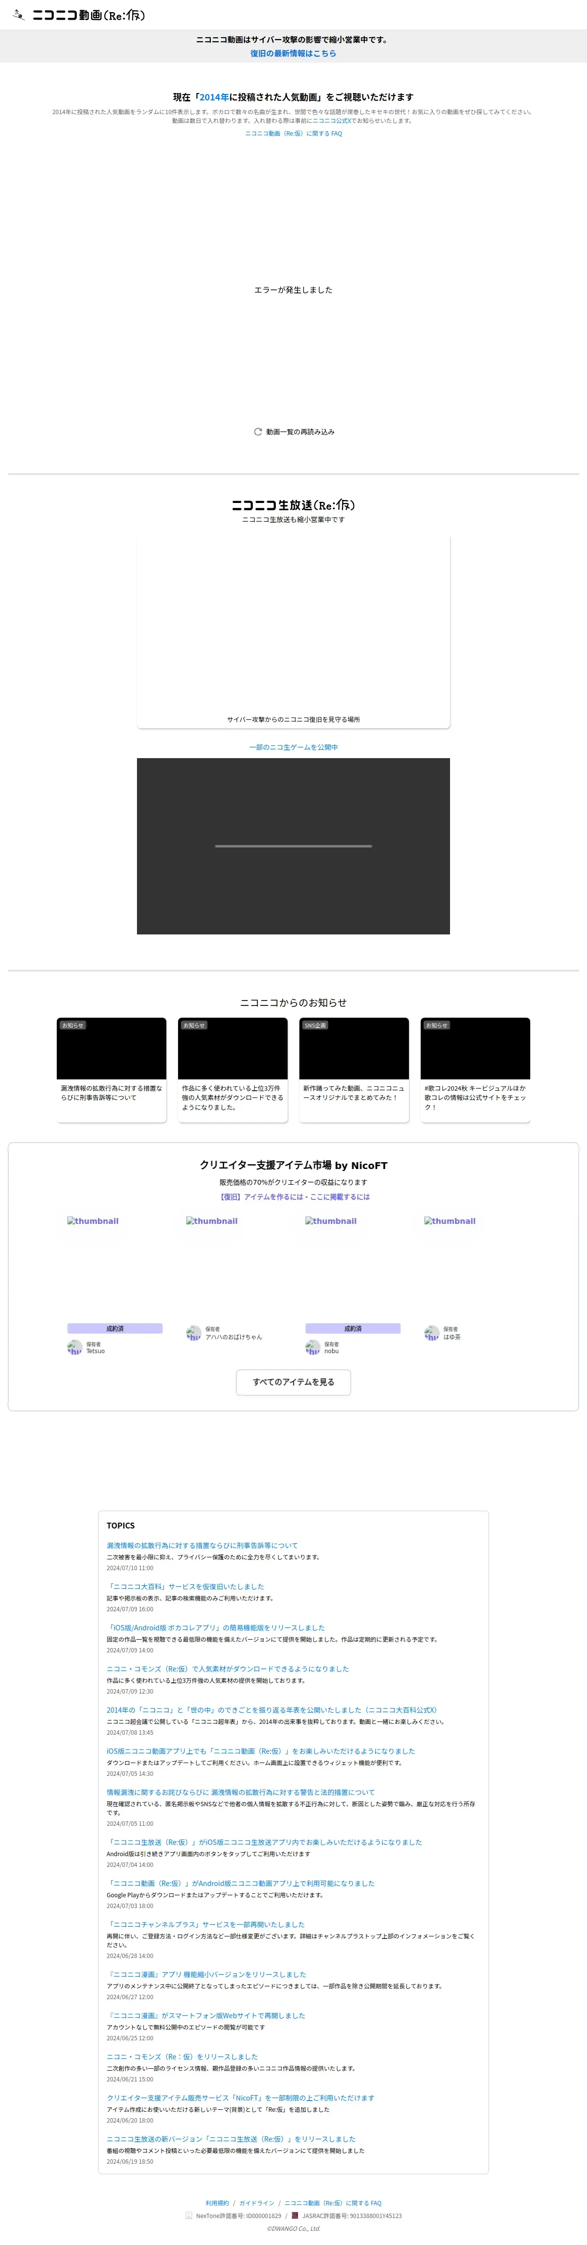This screenshot has height=2245, width=587.
Task: Open the ガイドライン footer link
Action: (257, 2203)
